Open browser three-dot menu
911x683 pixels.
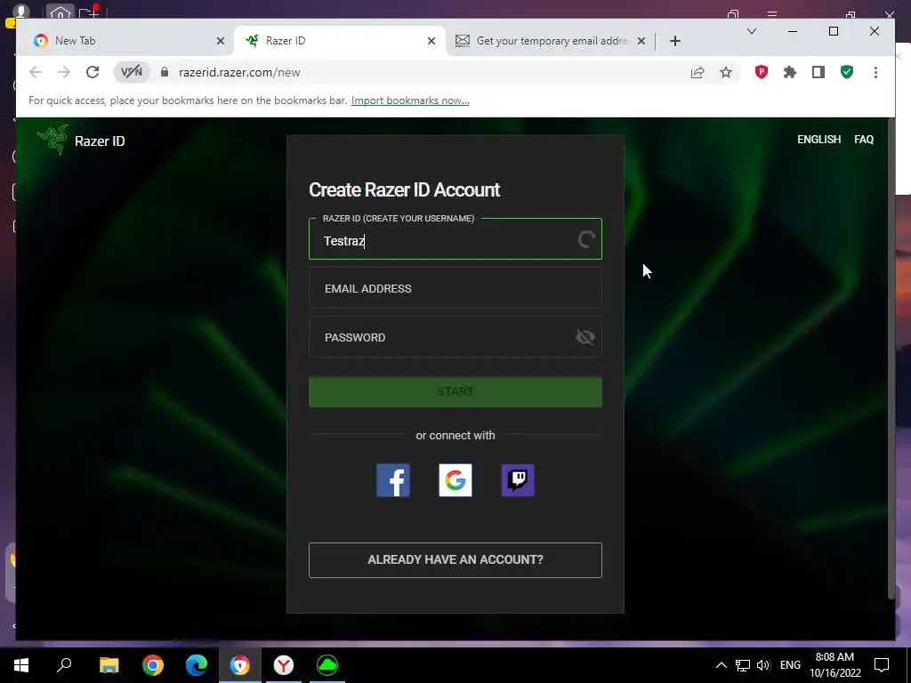pos(875,72)
